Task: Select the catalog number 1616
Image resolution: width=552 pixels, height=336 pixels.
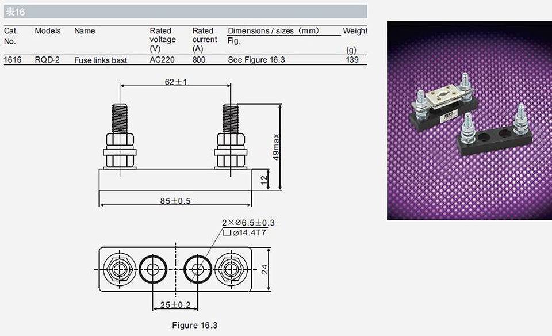Action: [13, 60]
